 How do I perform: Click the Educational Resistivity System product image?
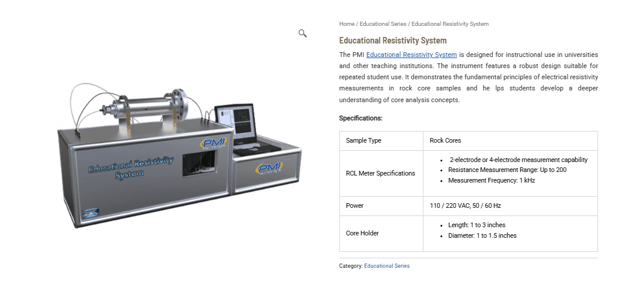179,156
